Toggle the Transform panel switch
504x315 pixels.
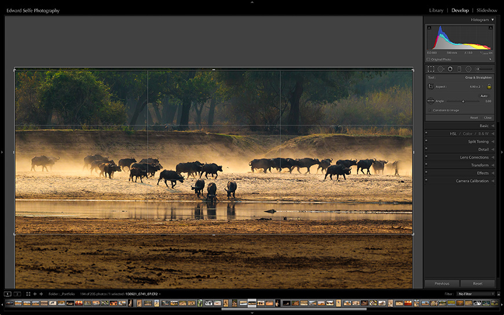tap(426, 164)
